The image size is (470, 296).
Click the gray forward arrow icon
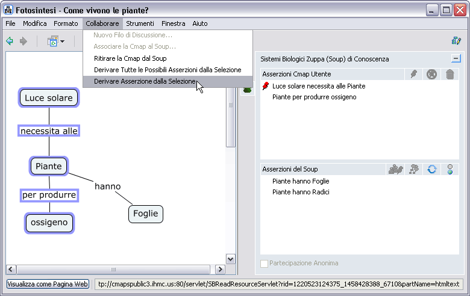pyautogui.click(x=24, y=42)
